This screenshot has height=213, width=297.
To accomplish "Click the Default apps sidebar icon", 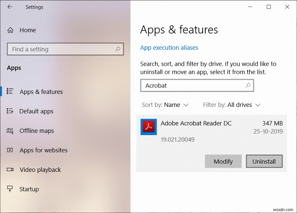I will pyautogui.click(x=10, y=111).
